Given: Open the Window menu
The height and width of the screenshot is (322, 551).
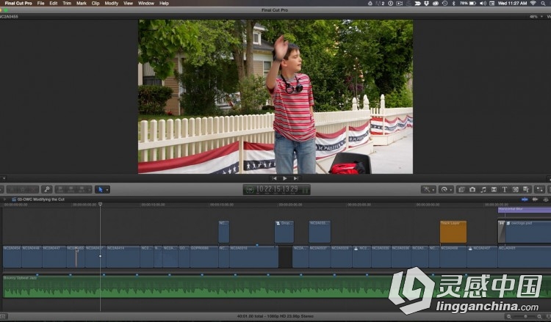Looking at the screenshot, I should pos(146,3).
